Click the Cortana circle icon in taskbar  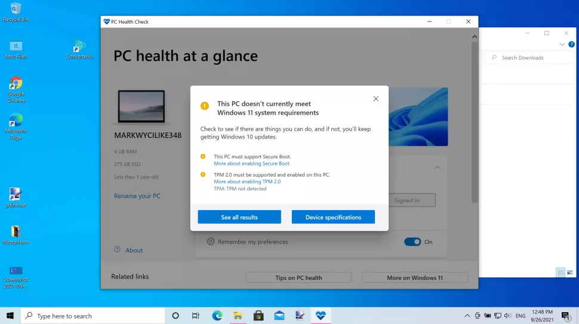tap(175, 316)
